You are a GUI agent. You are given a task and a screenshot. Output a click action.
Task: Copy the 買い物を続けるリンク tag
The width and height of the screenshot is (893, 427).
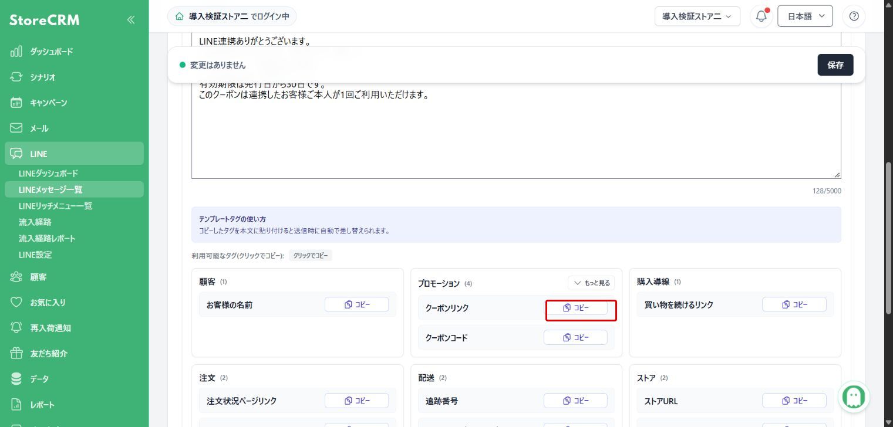(794, 304)
